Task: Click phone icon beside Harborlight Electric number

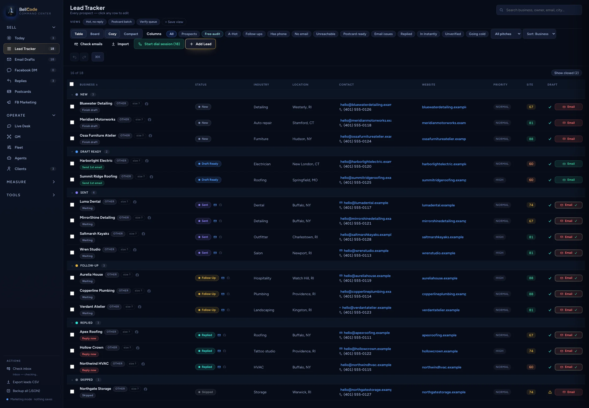Action: (x=341, y=167)
